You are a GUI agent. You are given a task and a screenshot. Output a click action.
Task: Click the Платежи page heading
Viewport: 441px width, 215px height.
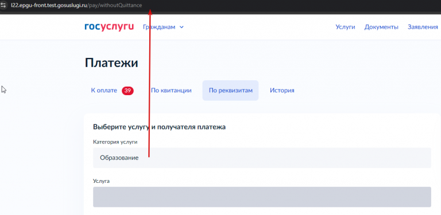[111, 63]
